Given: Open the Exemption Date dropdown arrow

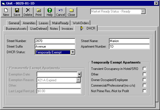Looking at the screenshot, I should 79,74.
